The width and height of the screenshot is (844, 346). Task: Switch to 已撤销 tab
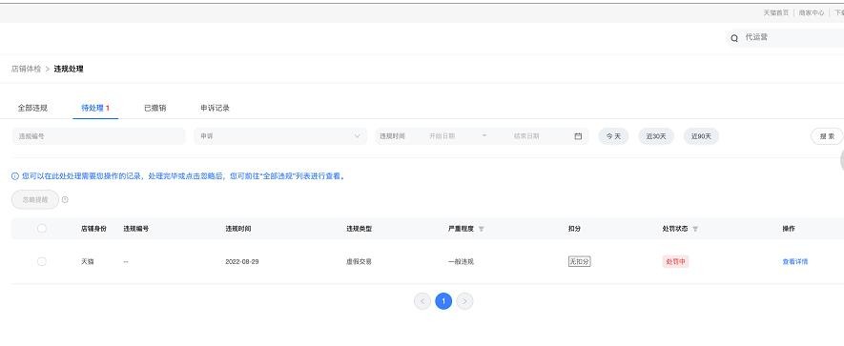(x=155, y=108)
